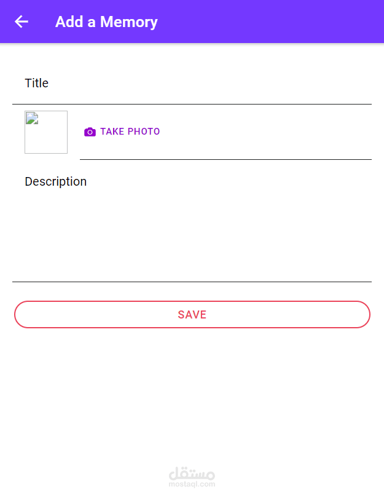Click the camera icon beside Take Photo
384x498 pixels.
90,132
